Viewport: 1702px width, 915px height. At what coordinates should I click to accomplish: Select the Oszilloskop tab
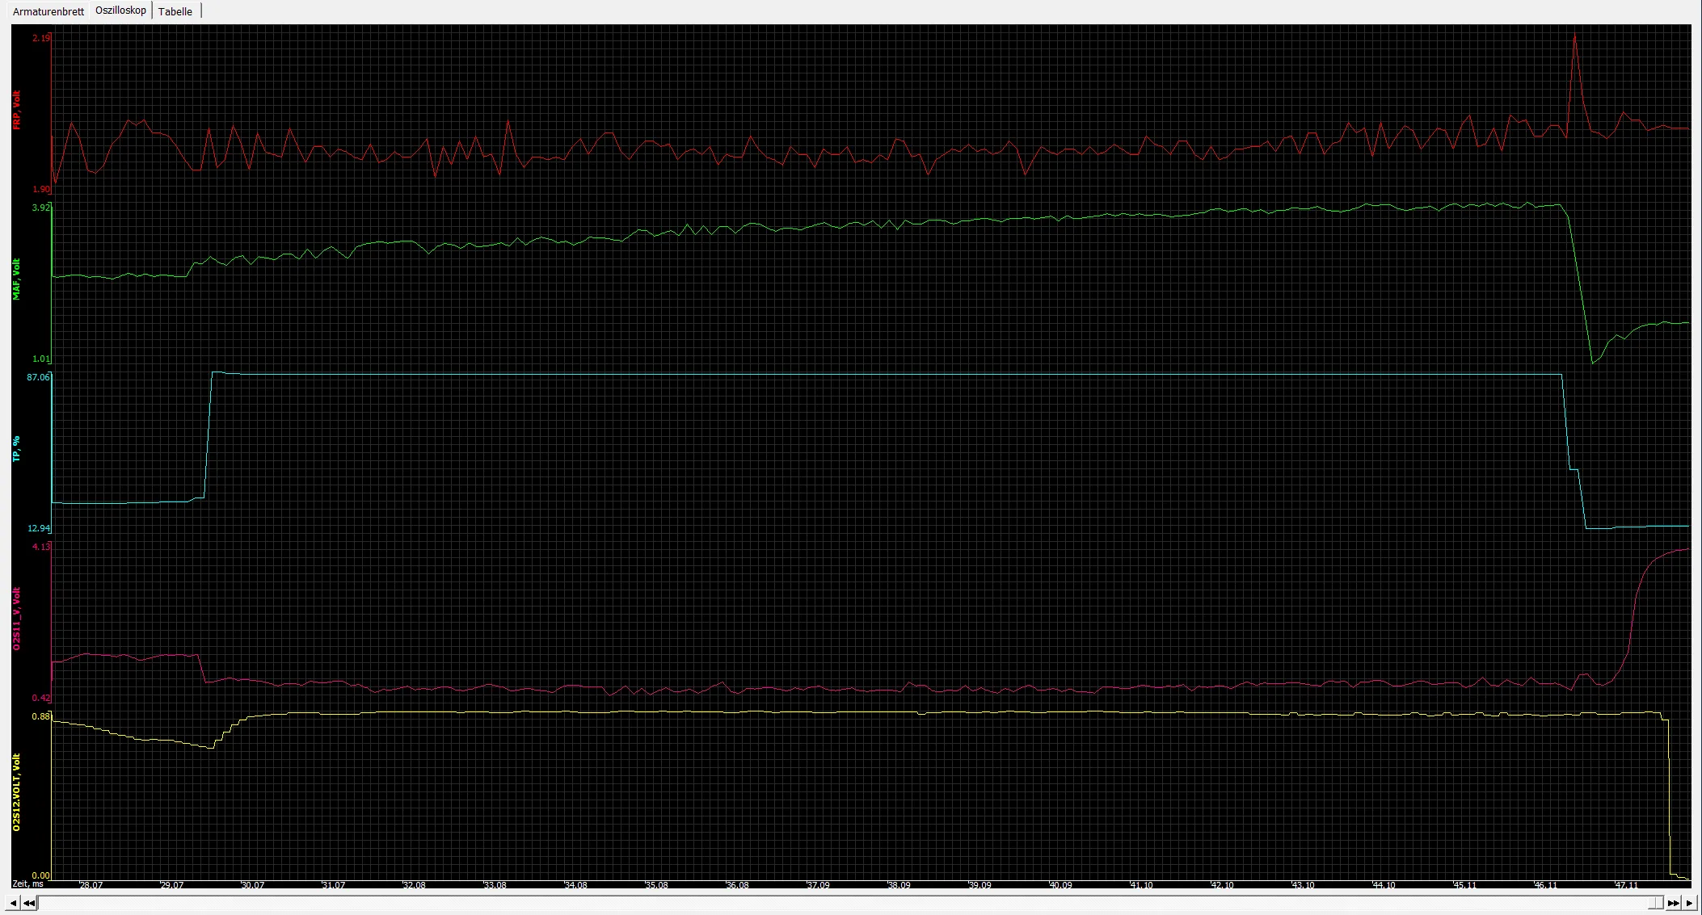click(x=120, y=10)
